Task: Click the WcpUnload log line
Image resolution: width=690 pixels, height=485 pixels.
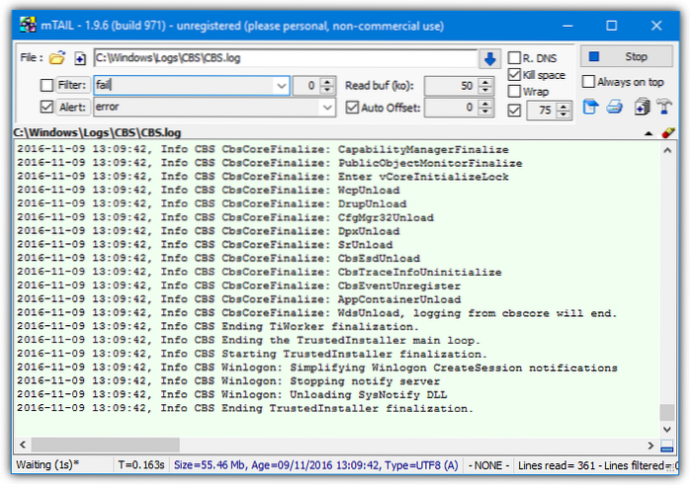Action: pyautogui.click(x=209, y=191)
